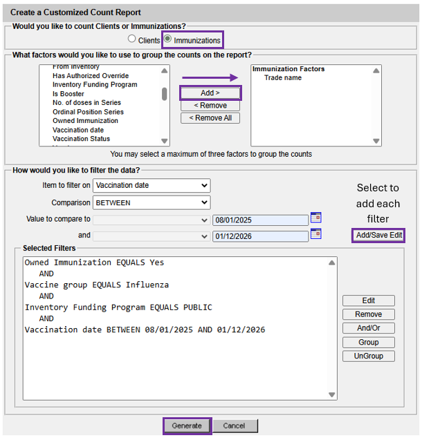
Task: Select the Immunizations radio button
Action: click(167, 40)
